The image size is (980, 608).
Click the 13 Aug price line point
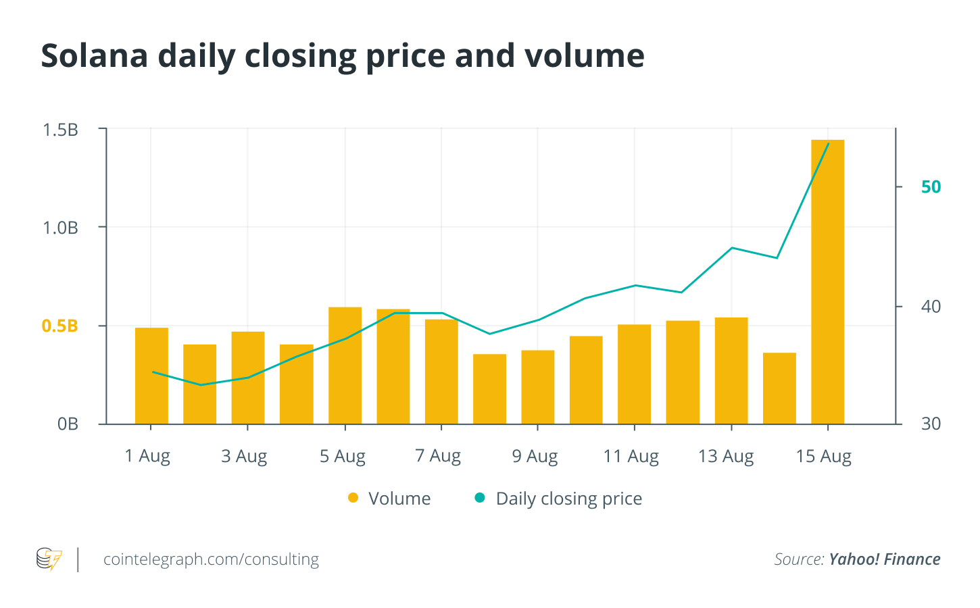coord(731,248)
